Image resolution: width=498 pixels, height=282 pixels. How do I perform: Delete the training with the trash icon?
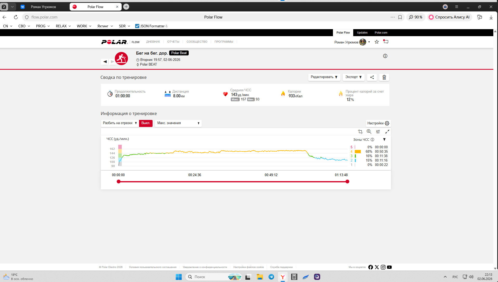pyautogui.click(x=384, y=77)
